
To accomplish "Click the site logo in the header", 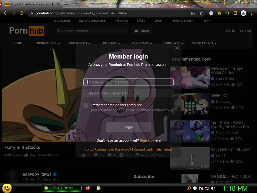I will click(x=27, y=31).
